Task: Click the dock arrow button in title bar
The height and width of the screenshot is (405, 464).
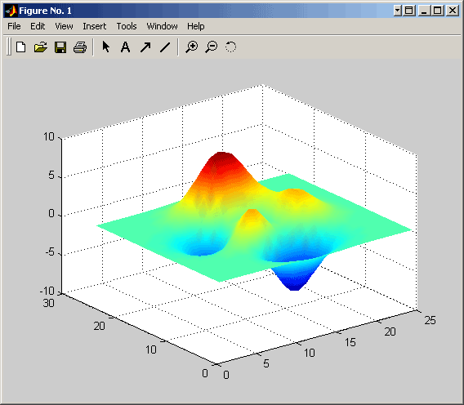Action: (x=397, y=11)
